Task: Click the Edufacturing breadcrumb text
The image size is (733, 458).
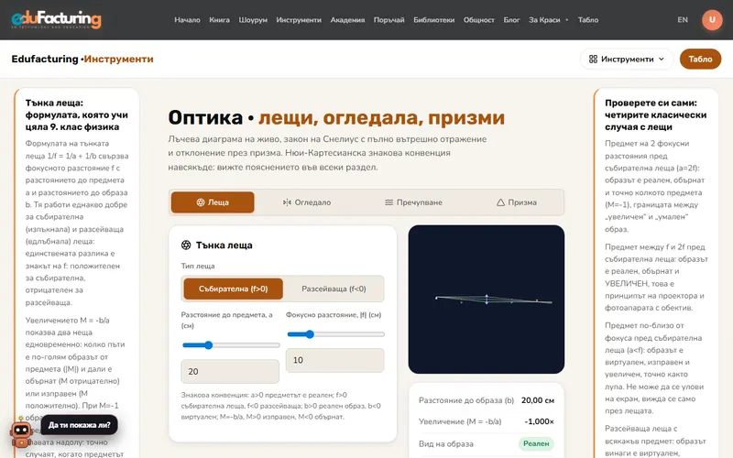Action: (x=45, y=59)
